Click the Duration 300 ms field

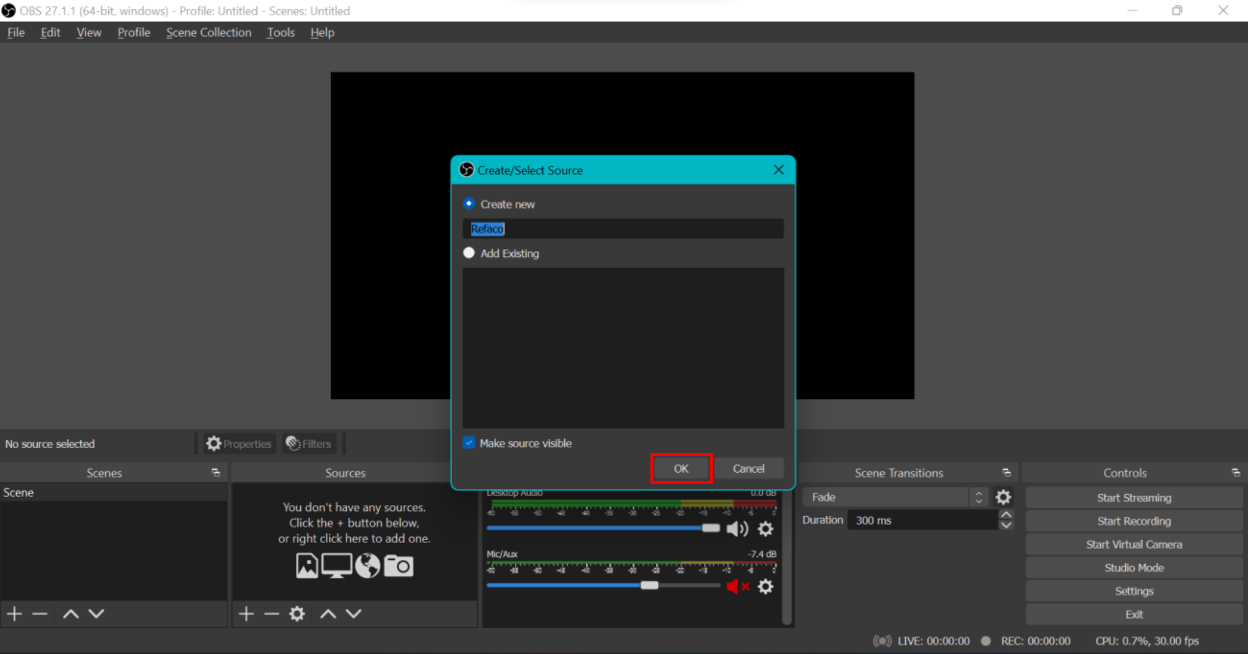[x=923, y=520]
